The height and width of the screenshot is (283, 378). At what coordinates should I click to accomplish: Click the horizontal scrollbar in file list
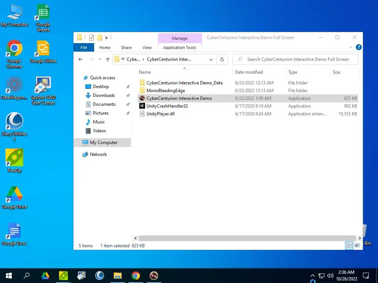(247, 238)
